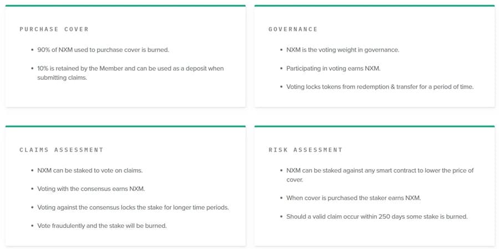Click 'Voting with the consensus earns NXM' text
Viewport: 499px width, 249px height.
tap(91, 189)
